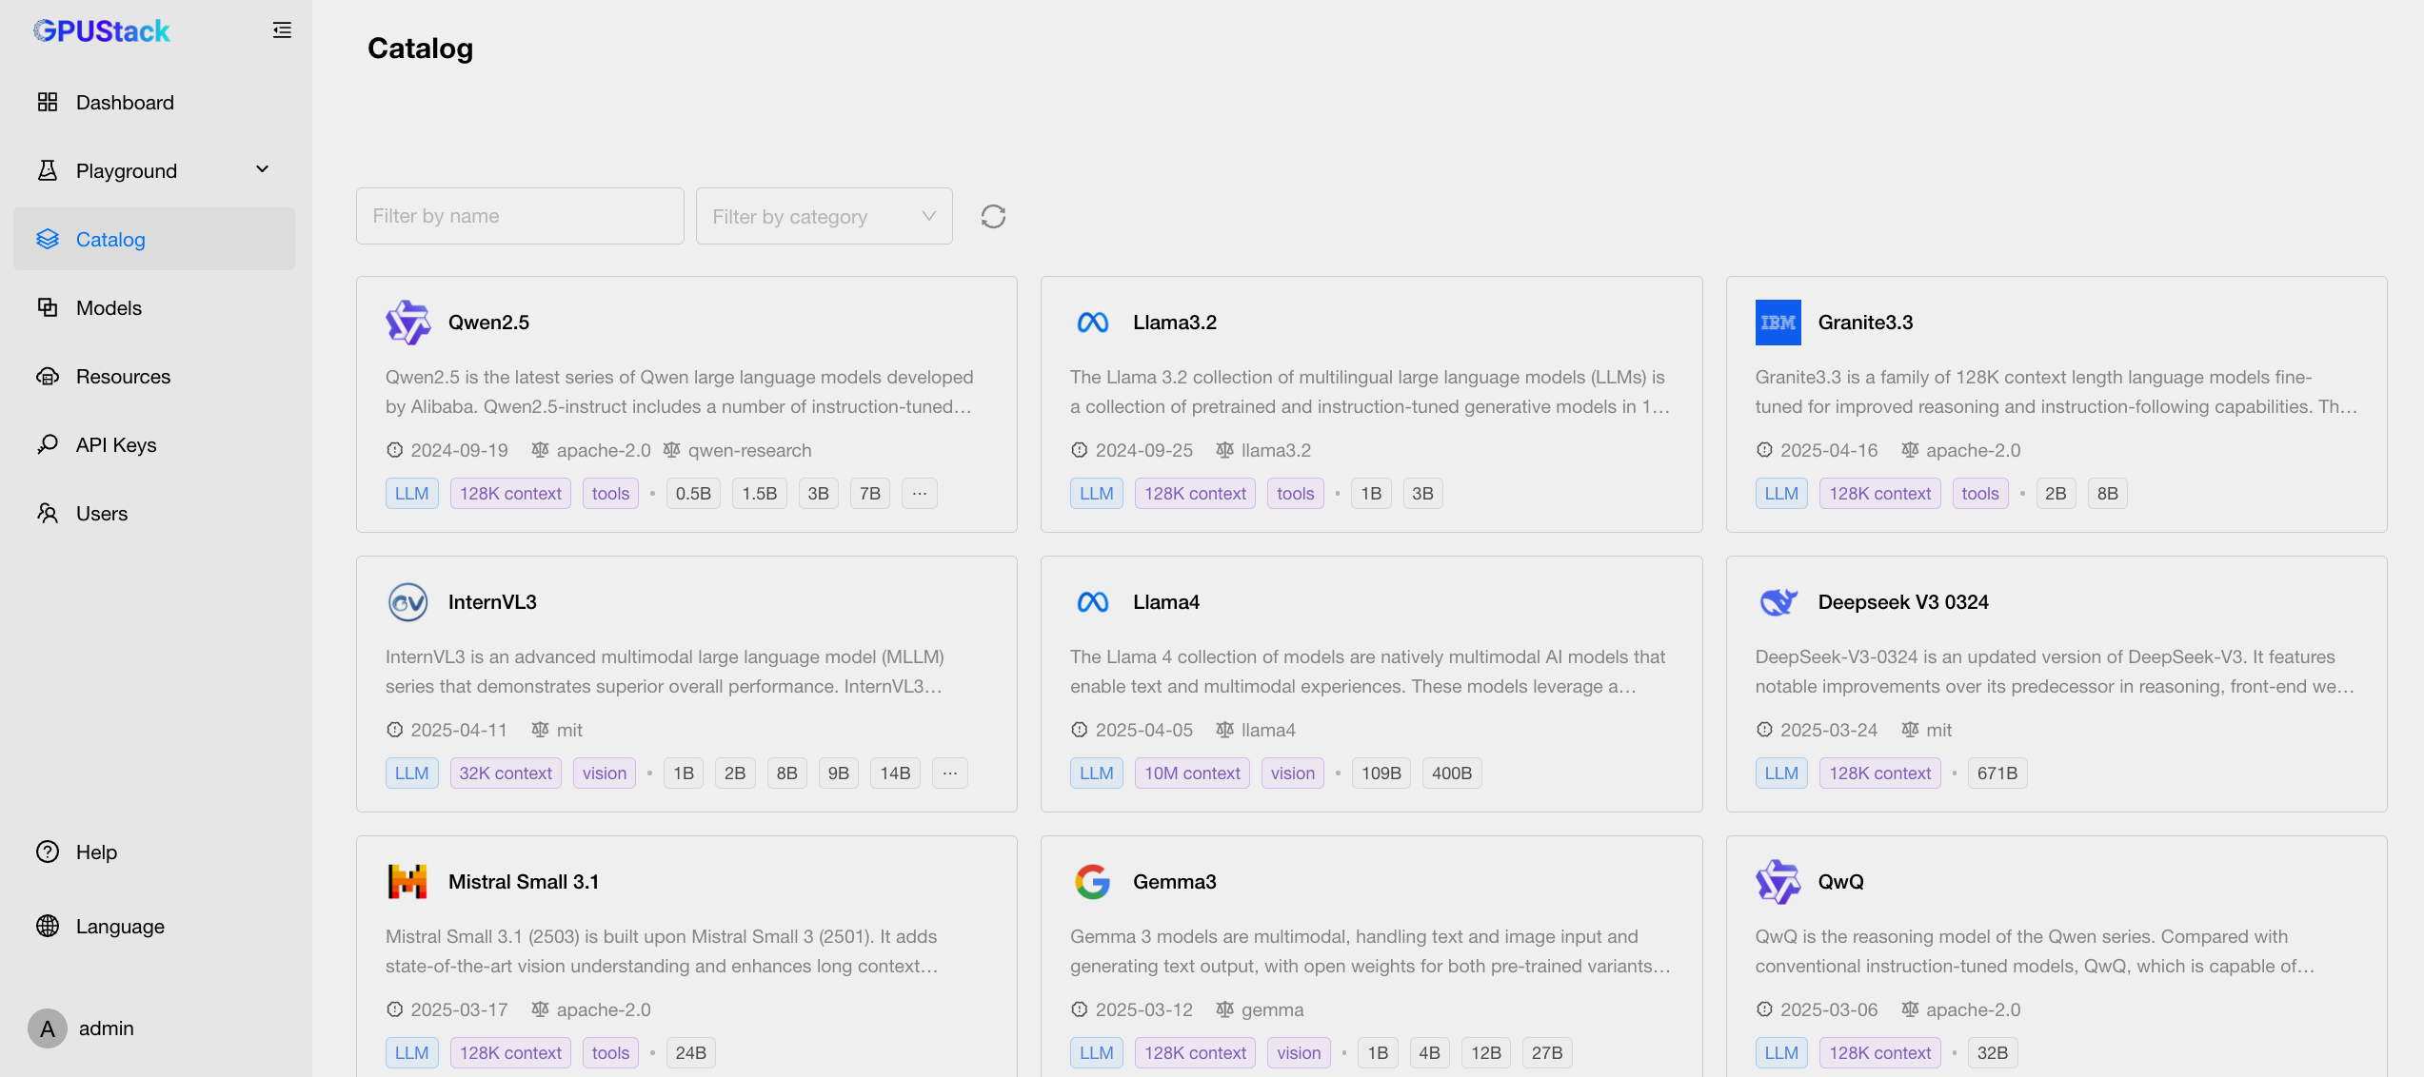This screenshot has height=1077, width=2424.
Task: Click the 27B tag on Gemma3
Action: point(1547,1053)
